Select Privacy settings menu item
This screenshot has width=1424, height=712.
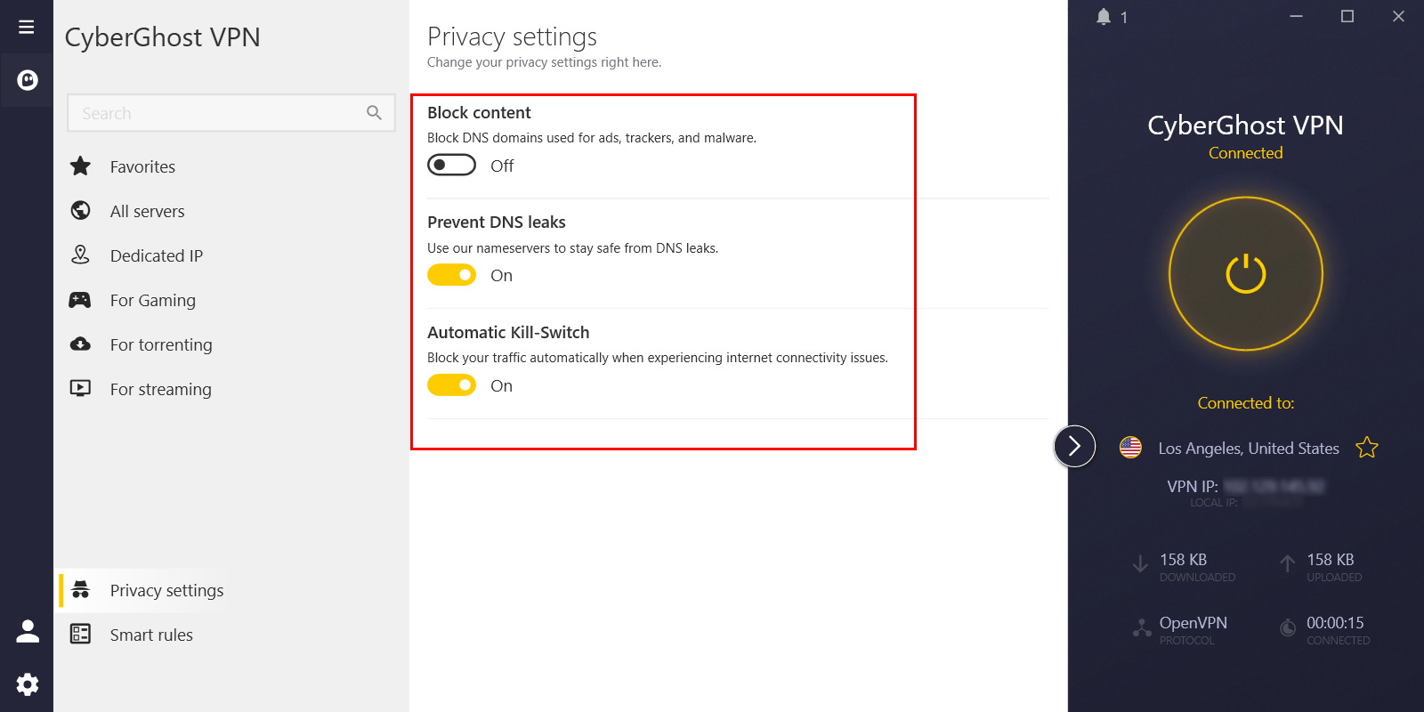pyautogui.click(x=166, y=590)
